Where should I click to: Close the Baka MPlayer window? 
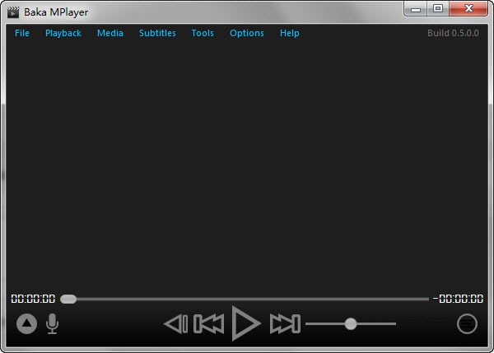[468, 8]
